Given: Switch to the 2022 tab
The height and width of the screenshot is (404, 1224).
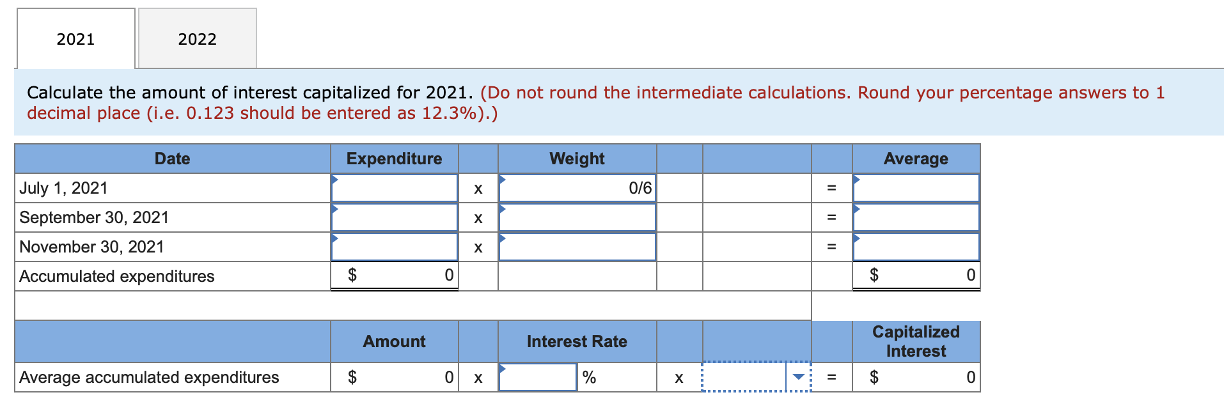Looking at the screenshot, I should [x=196, y=38].
